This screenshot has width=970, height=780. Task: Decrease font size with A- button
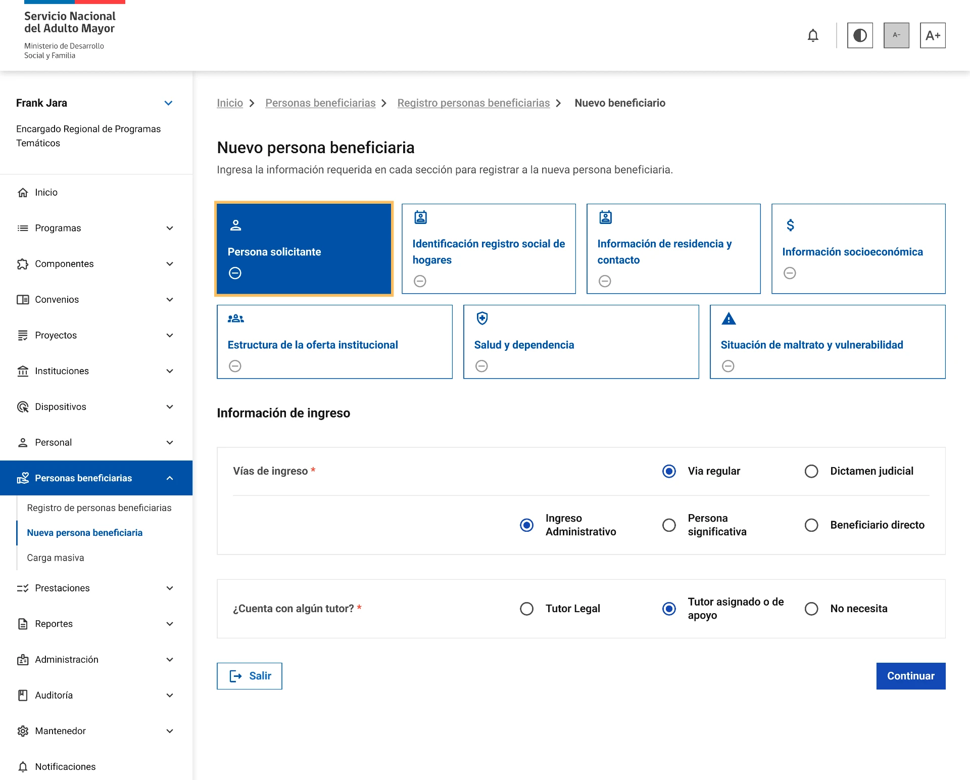pos(896,35)
